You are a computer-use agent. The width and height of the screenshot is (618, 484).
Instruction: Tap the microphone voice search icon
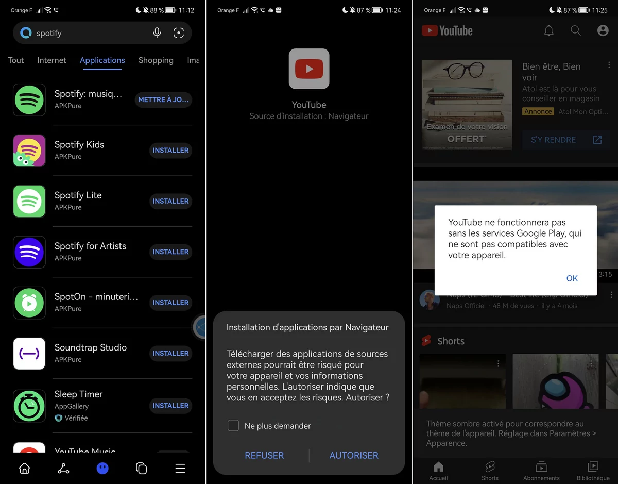click(157, 33)
